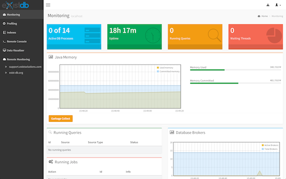Click the Committed memory legend swatch
Screen dimensions: 286x179
[158, 72]
